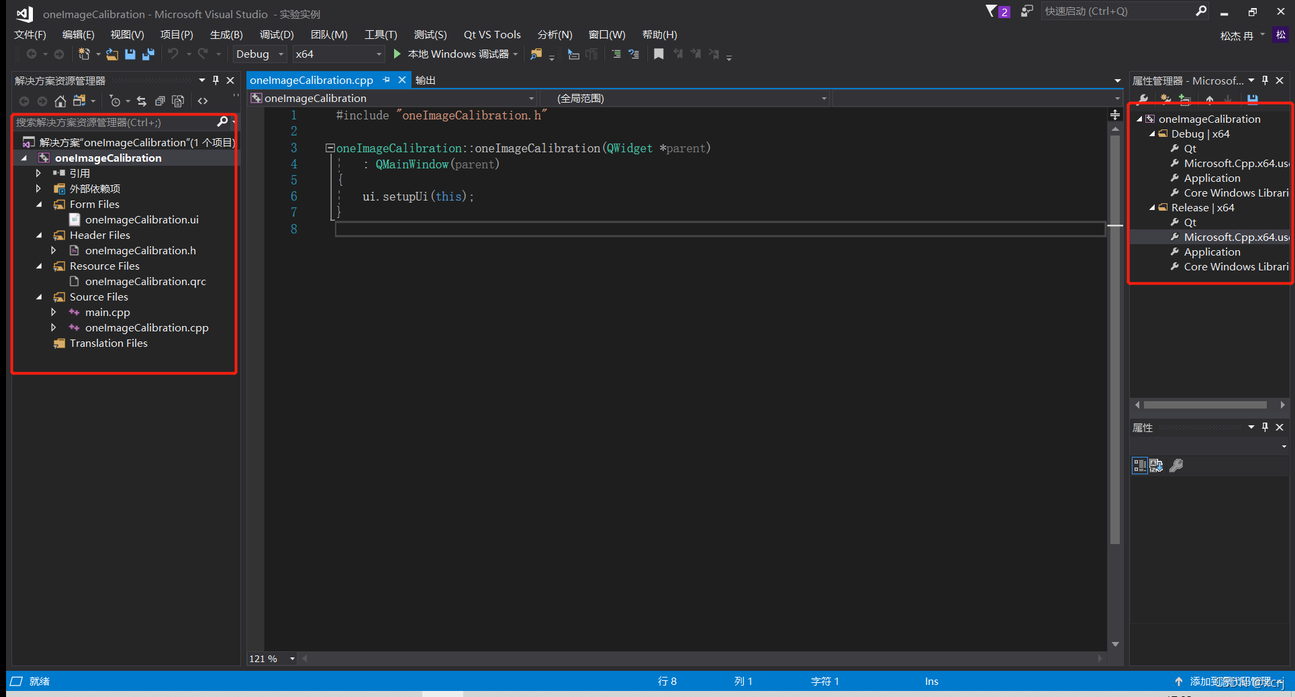1295x697 pixels.
Task: Select Application under Debug | x64
Action: (1212, 178)
